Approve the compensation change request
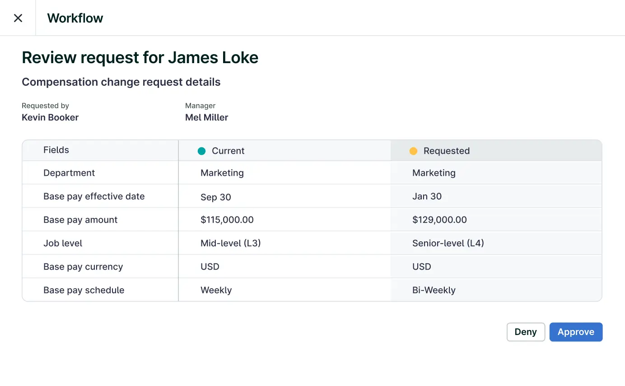 (x=576, y=332)
